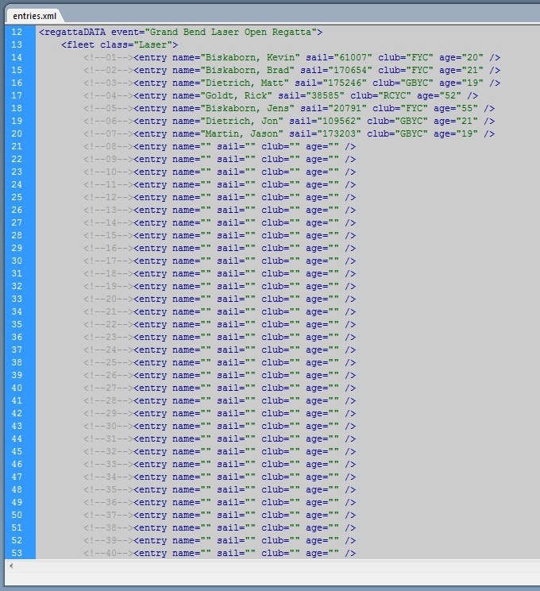Viewport: 540px width, 591px height.
Task: Click empty club attribute on line 40
Action: 281,388
